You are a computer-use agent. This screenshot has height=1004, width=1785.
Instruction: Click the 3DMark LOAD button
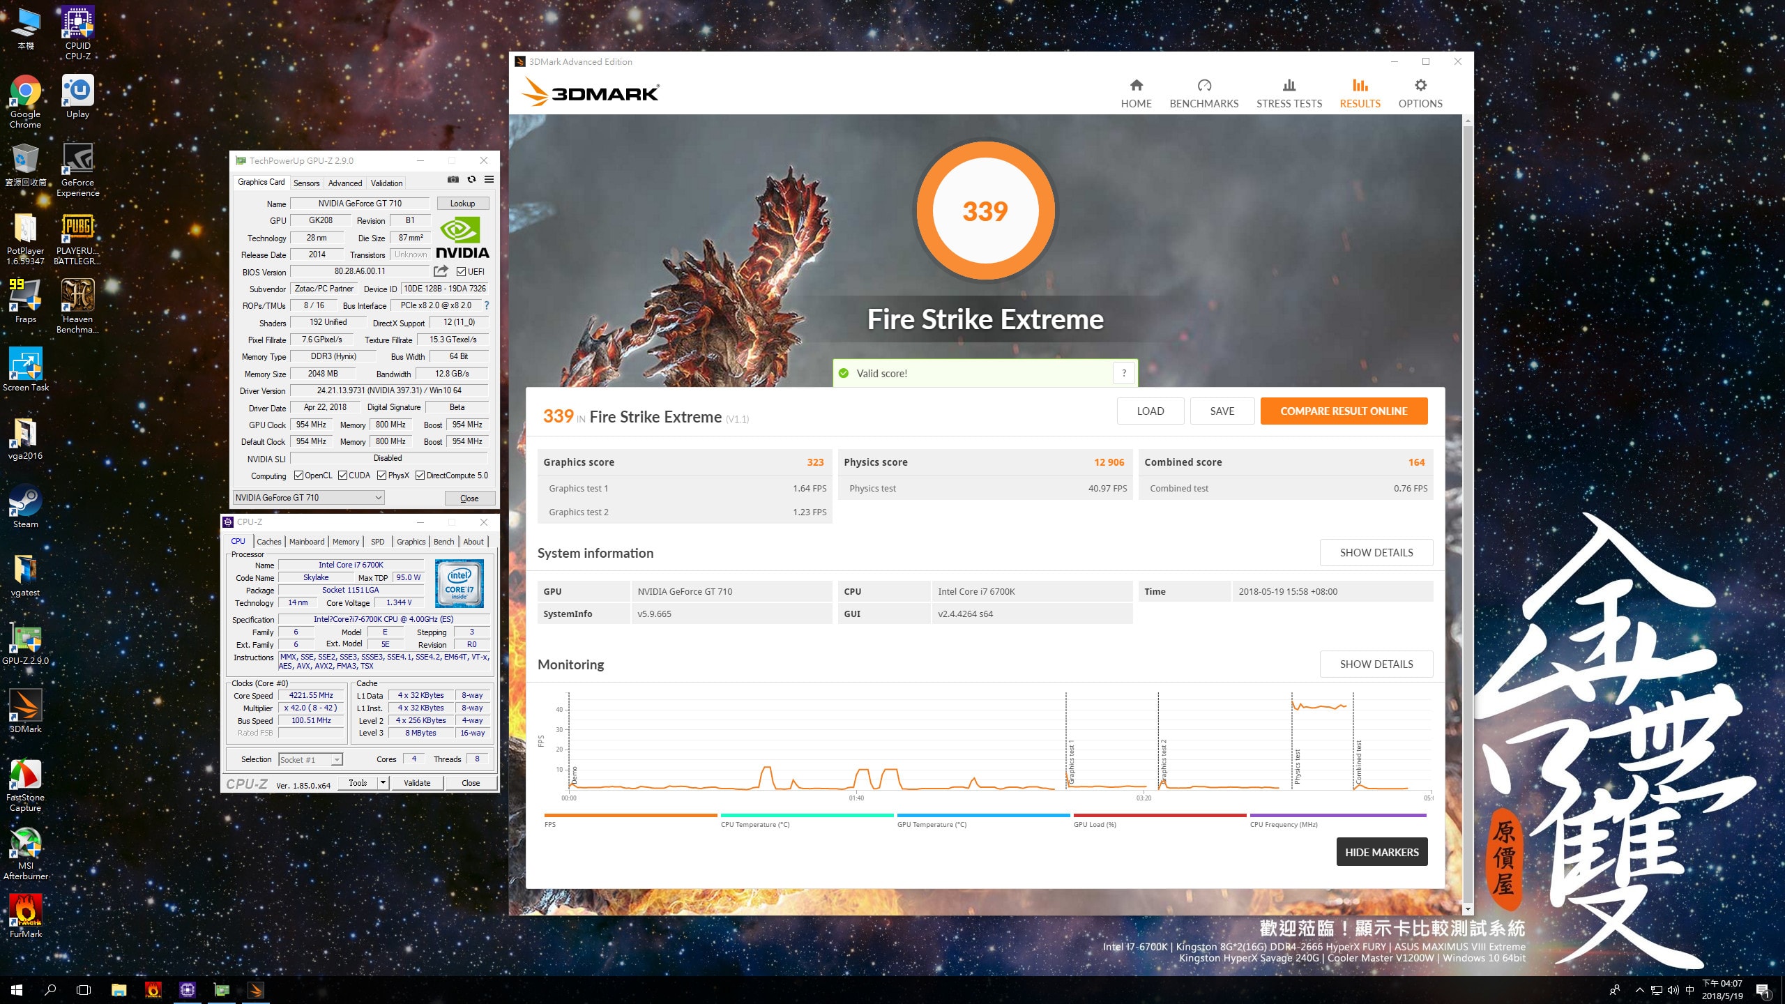(1150, 411)
